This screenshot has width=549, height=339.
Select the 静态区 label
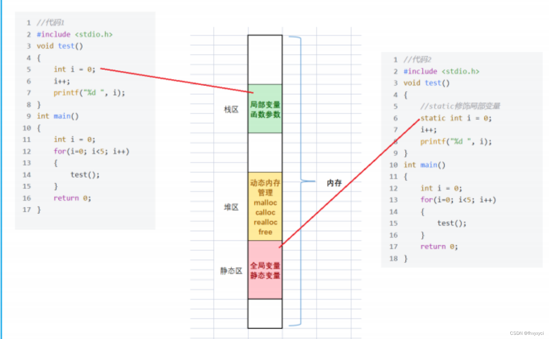pos(231,271)
